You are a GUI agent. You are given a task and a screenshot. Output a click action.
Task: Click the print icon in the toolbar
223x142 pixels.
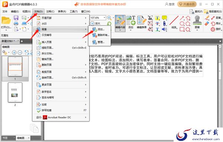16,23
